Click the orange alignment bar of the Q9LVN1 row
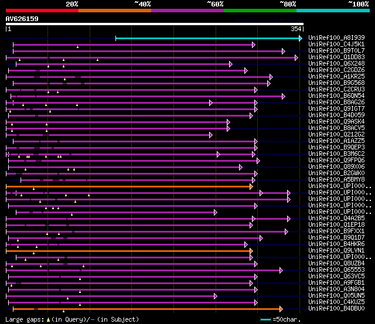The height and width of the screenshot is (324, 375). pos(128,251)
